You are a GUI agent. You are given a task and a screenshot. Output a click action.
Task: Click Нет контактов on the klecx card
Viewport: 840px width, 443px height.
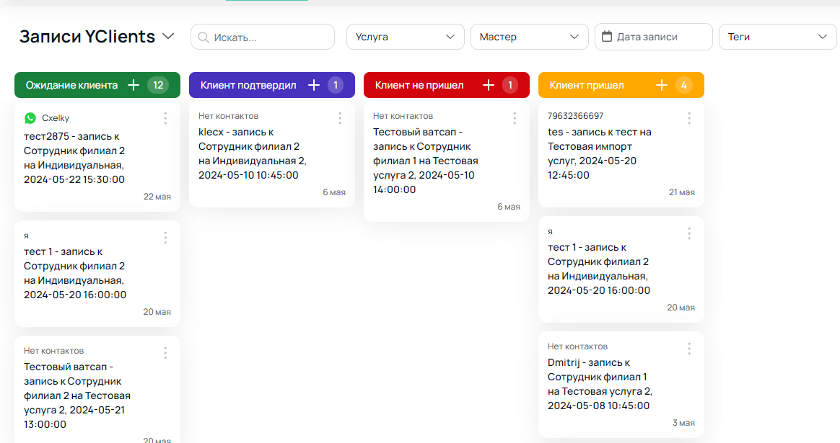[228, 115]
